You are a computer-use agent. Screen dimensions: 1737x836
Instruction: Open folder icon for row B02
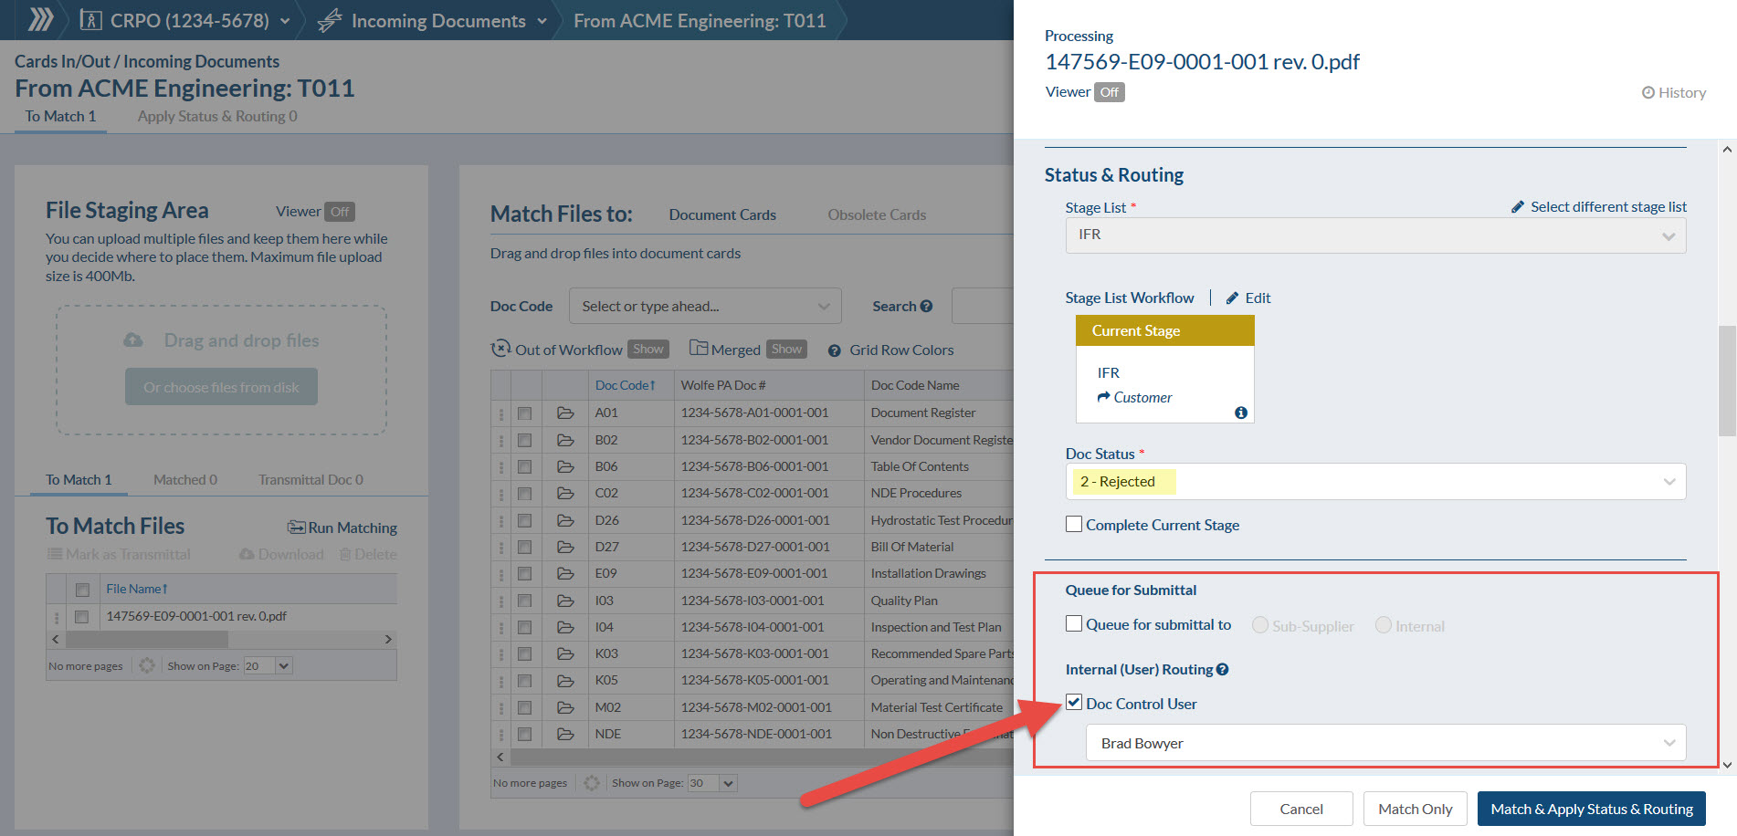(565, 440)
